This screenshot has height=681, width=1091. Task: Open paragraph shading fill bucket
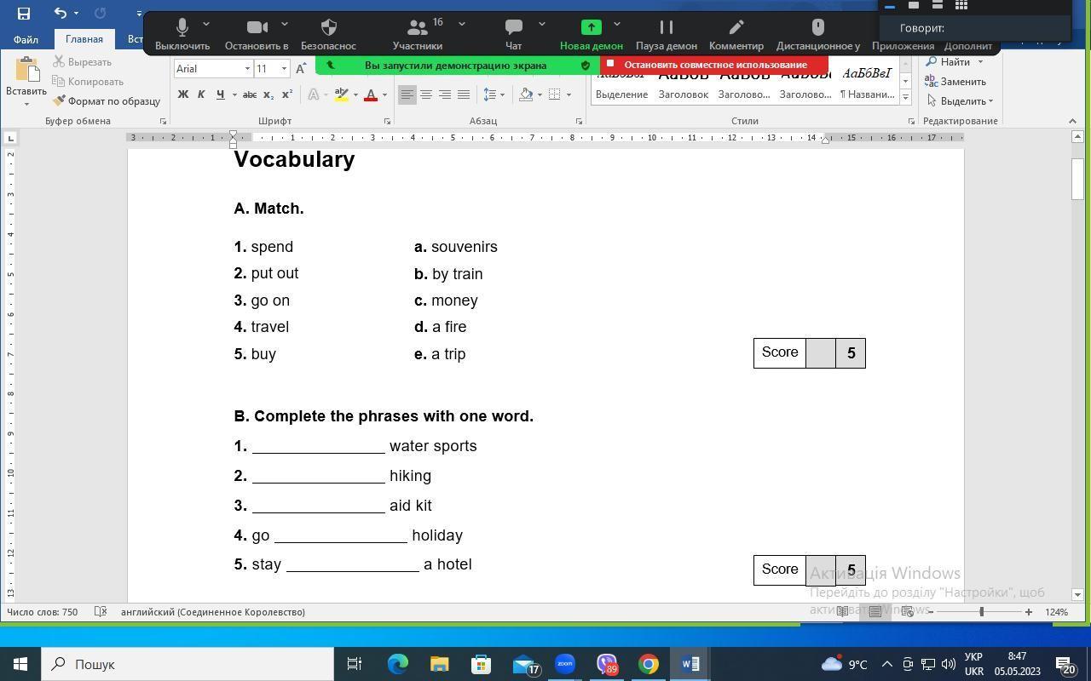[526, 94]
